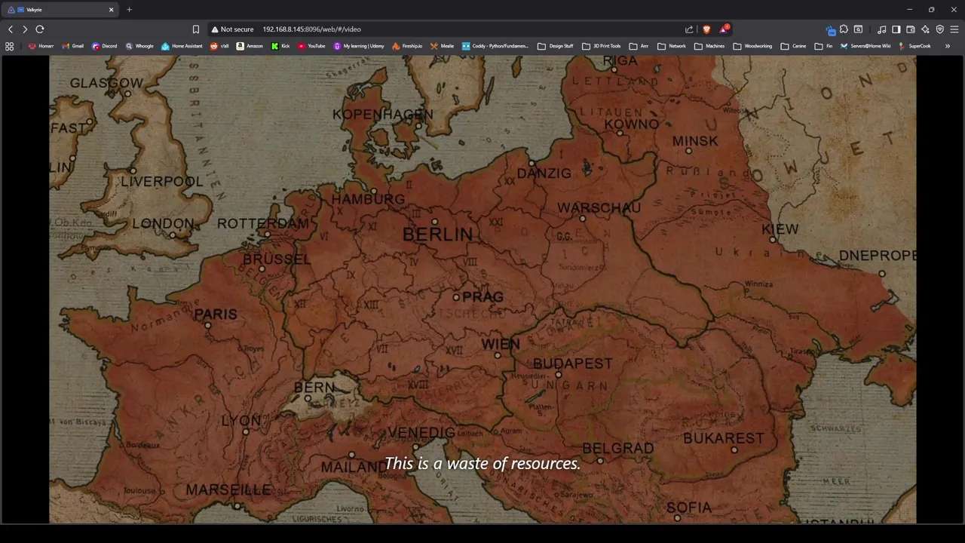The width and height of the screenshot is (965, 543).
Task: Expand the Canine bookmark folder
Action: coord(793,46)
